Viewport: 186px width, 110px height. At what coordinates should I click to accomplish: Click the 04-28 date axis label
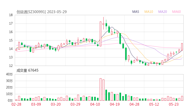134,104
